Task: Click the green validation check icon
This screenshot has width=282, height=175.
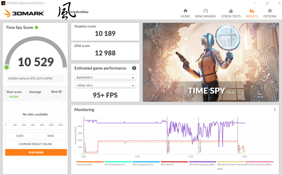Action: pyautogui.click(x=36, y=28)
